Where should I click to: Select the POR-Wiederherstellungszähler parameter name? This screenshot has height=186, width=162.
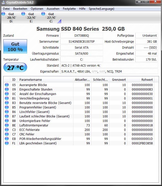tap(40, 139)
